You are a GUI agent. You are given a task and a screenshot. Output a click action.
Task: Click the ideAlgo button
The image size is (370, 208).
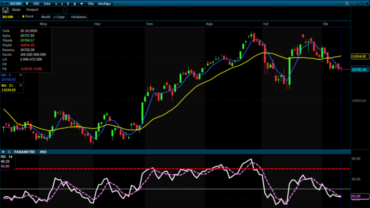pyautogui.click(x=104, y=3)
